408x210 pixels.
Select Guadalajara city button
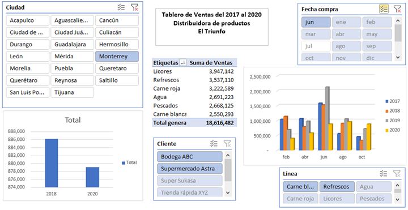tap(73, 45)
